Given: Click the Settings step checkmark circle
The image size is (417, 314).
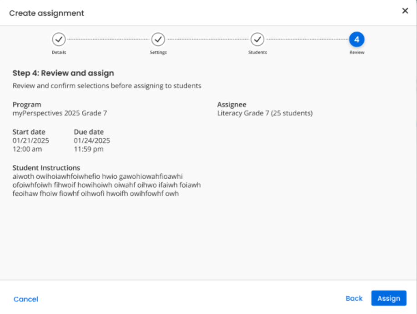Looking at the screenshot, I should point(158,40).
